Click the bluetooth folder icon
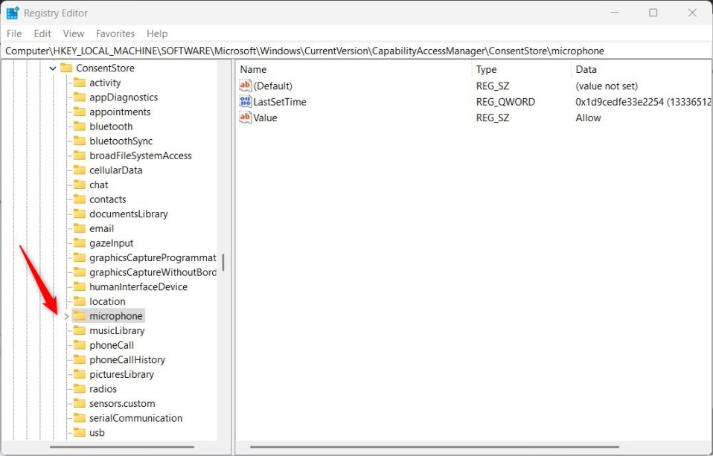 click(80, 126)
